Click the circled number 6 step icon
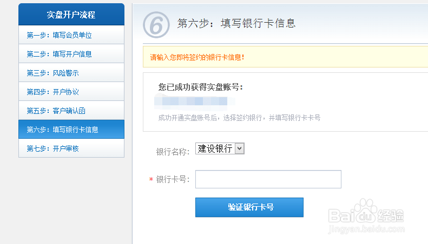Image resolution: width=428 pixels, height=244 pixels. pos(156,24)
